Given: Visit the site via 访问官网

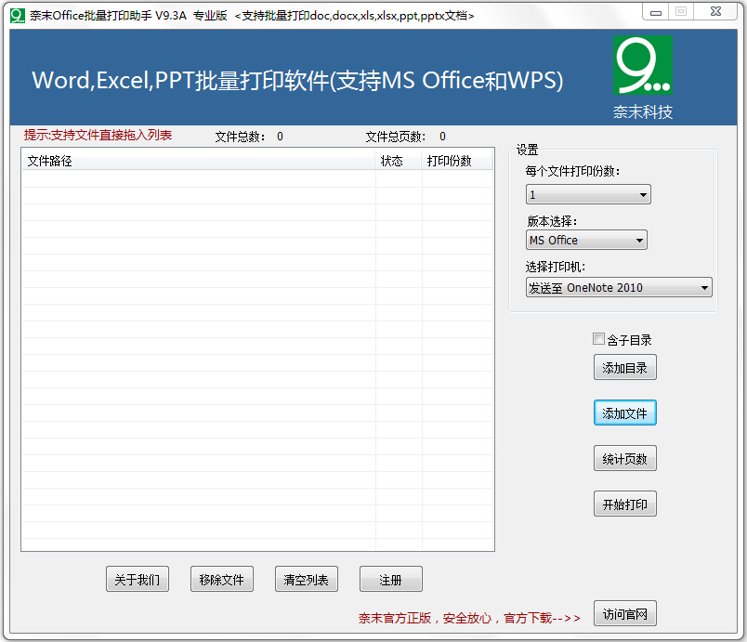Looking at the screenshot, I should click(x=625, y=613).
